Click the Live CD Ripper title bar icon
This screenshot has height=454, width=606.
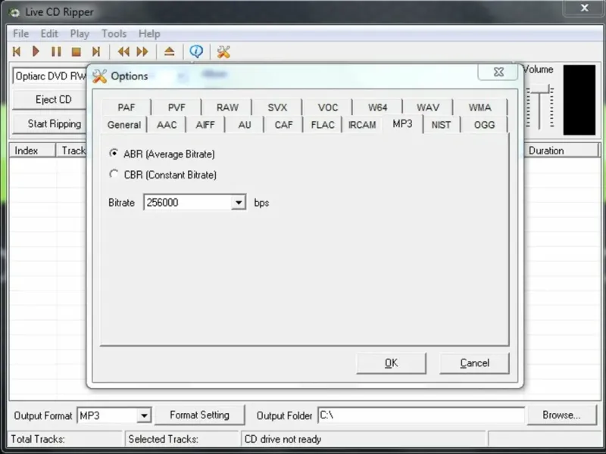(x=14, y=12)
